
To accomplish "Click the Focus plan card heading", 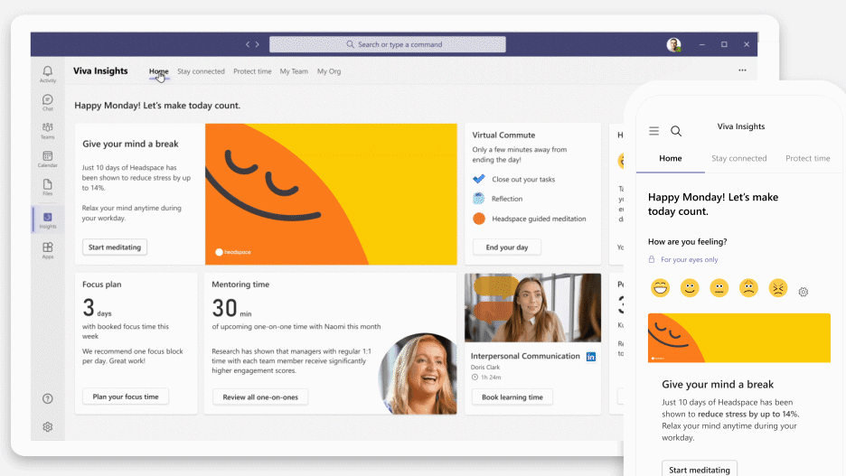I will point(101,285).
